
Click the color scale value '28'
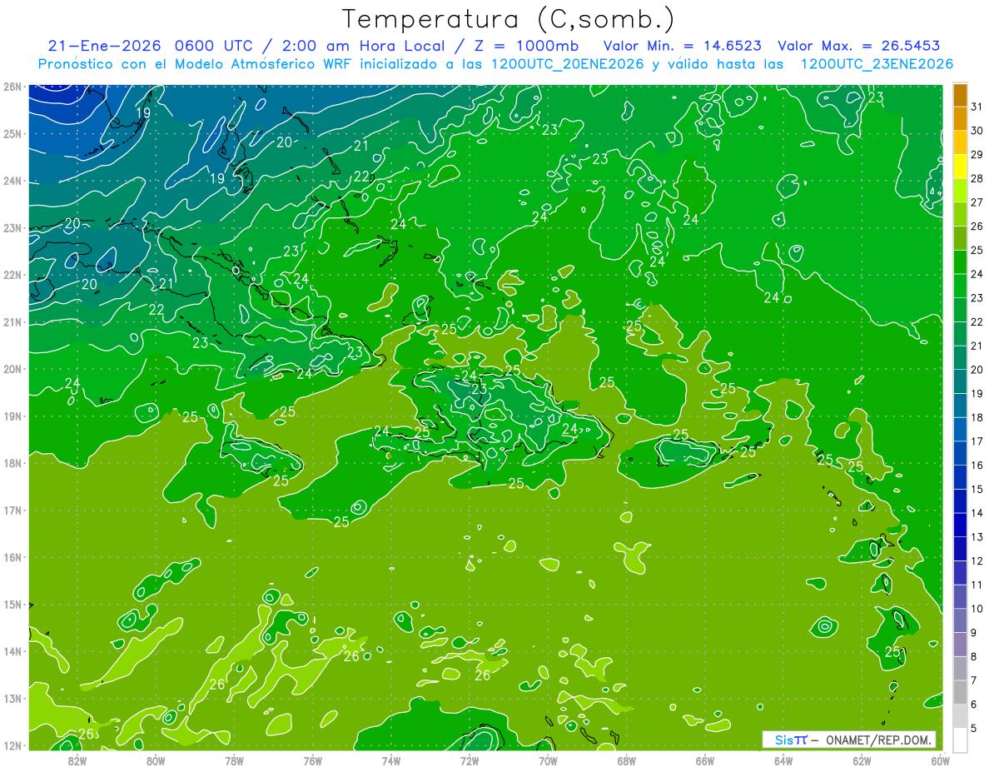point(977,178)
